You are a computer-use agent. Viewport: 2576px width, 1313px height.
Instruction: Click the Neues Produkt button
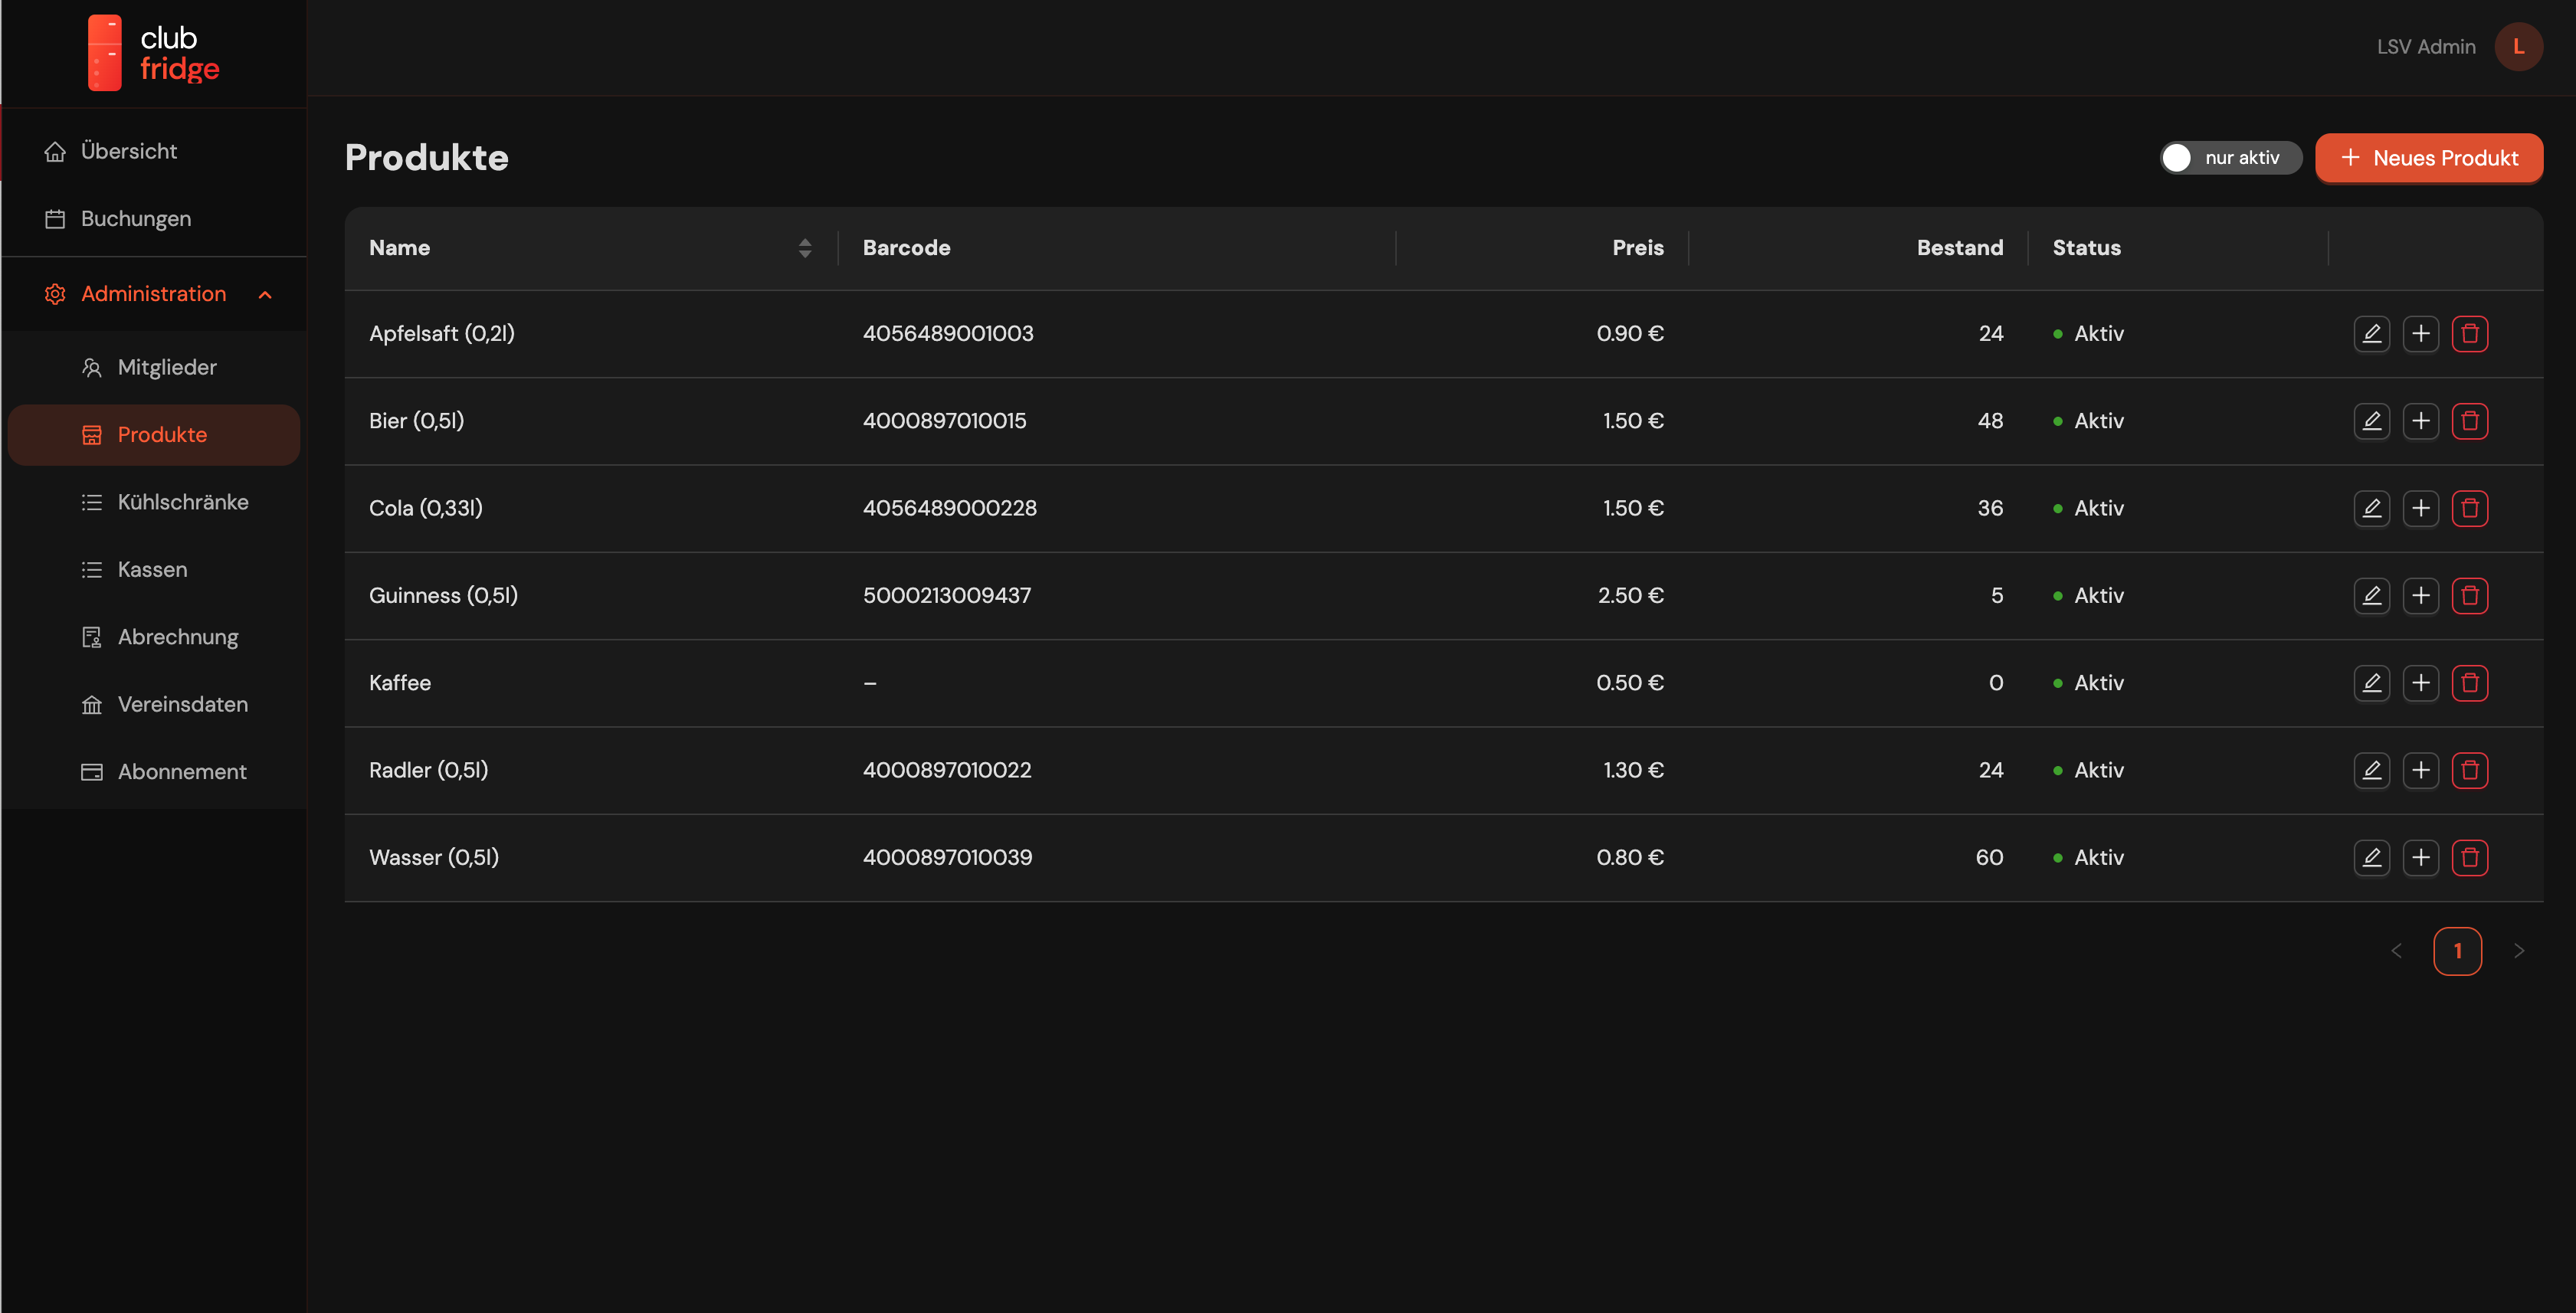coord(2428,158)
